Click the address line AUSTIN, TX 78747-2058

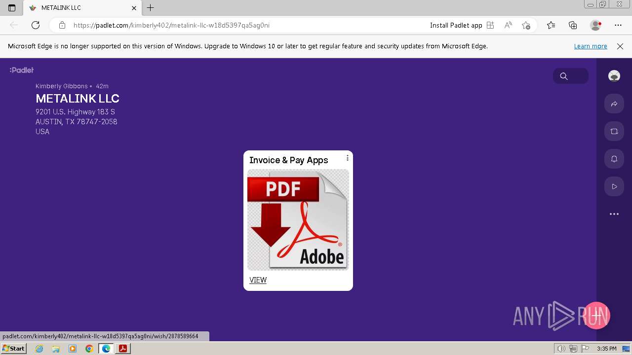click(77, 122)
